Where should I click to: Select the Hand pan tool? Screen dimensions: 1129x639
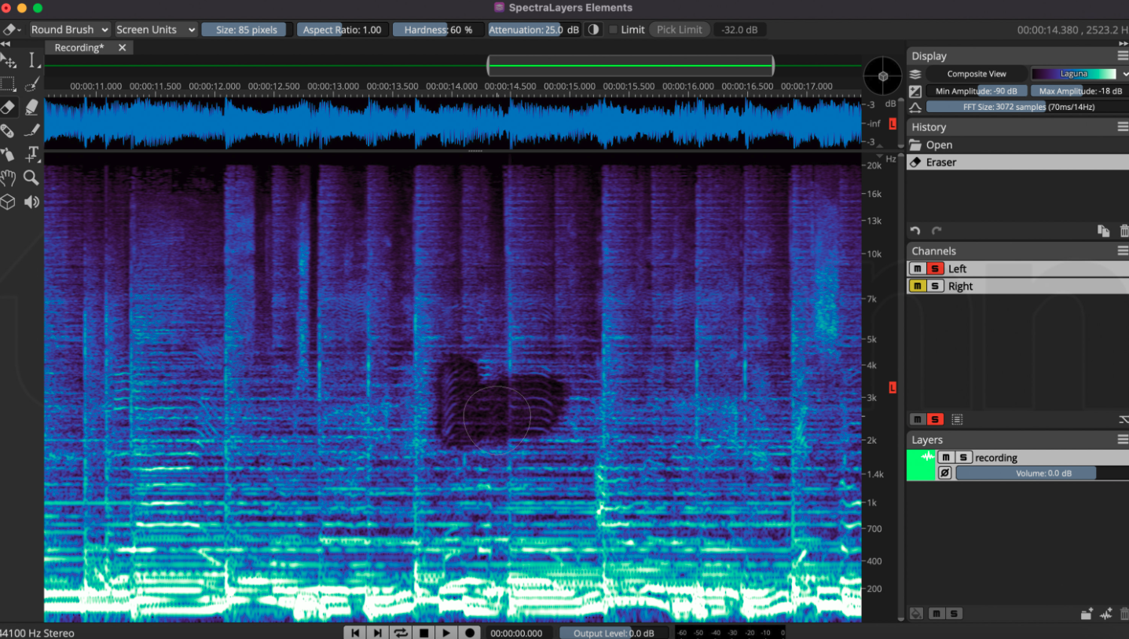(9, 178)
